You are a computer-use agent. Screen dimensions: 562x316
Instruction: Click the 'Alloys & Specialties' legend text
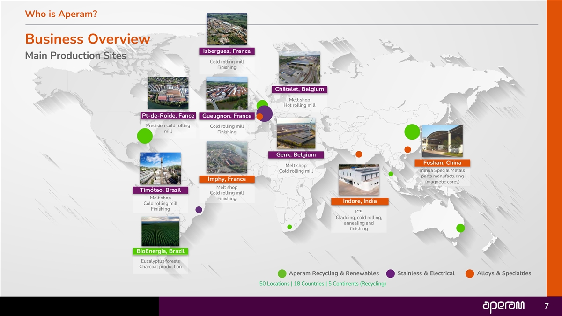coord(504,273)
